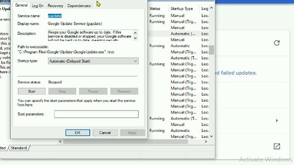
Task: Click horizontal scrollbar right arrow
Action: click(206, 142)
